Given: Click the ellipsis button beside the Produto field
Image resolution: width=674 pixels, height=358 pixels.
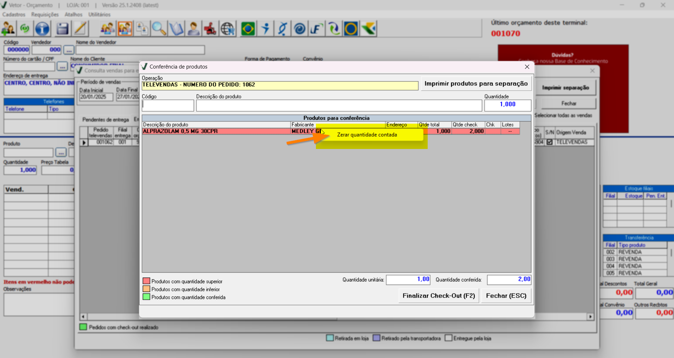Looking at the screenshot, I should coord(61,153).
